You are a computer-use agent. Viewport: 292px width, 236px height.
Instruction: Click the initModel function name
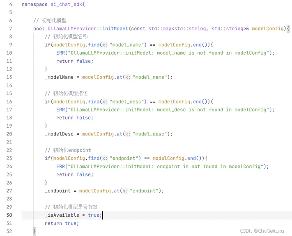(x=115, y=28)
